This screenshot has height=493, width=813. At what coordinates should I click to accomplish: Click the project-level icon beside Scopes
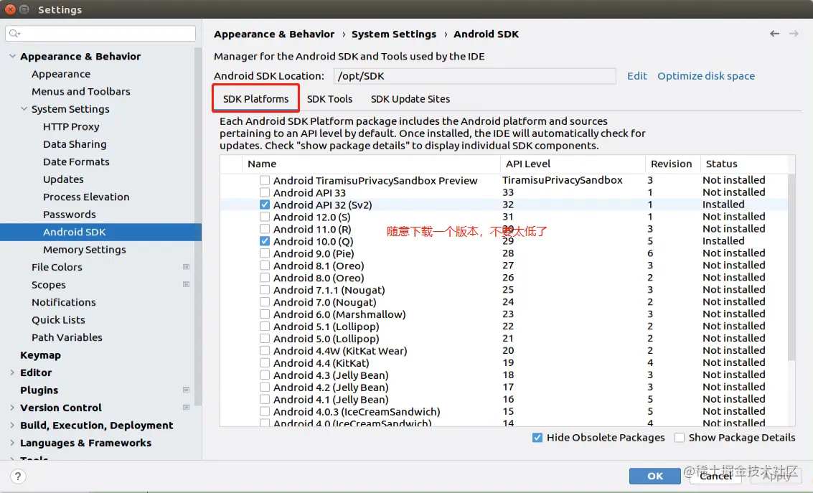(186, 285)
